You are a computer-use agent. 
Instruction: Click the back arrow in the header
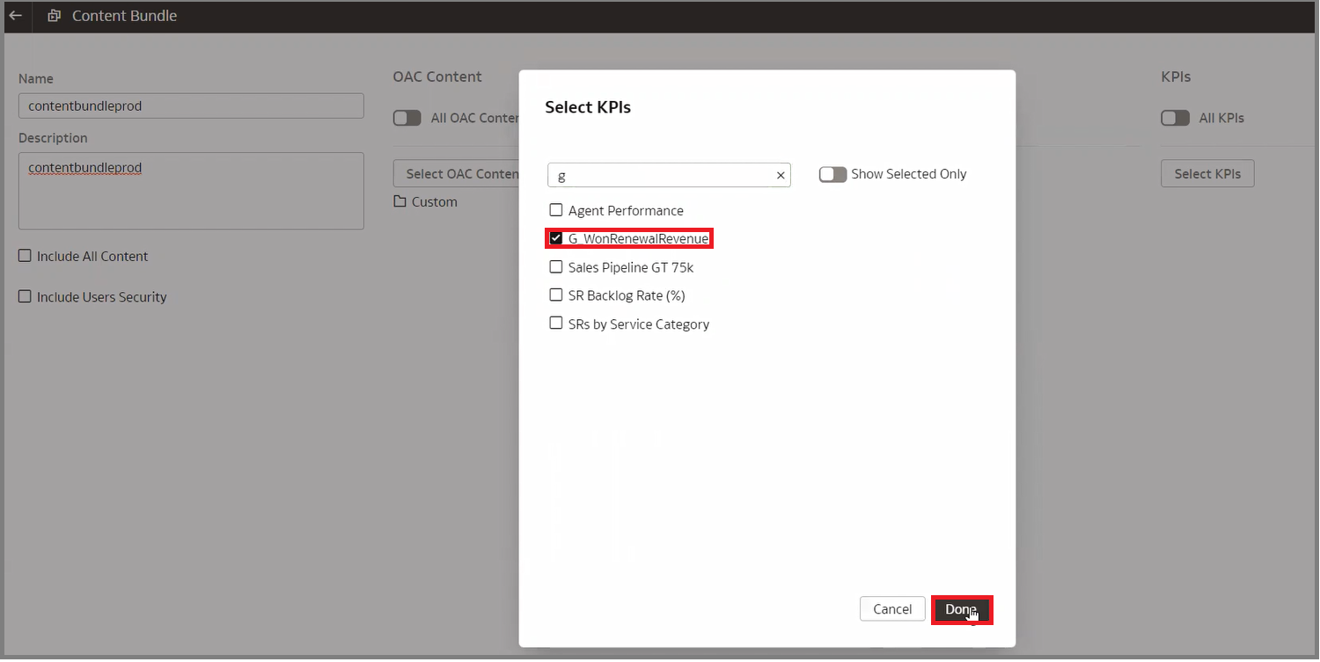point(15,16)
